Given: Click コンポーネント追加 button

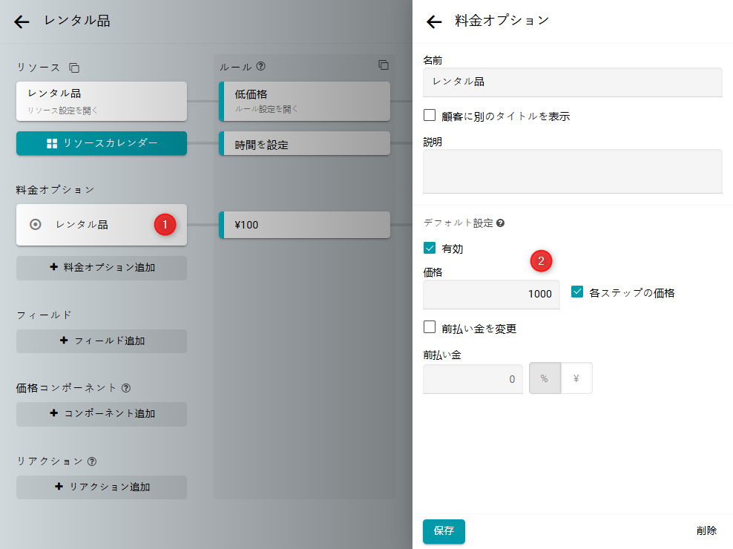Looking at the screenshot, I should 102,414.
